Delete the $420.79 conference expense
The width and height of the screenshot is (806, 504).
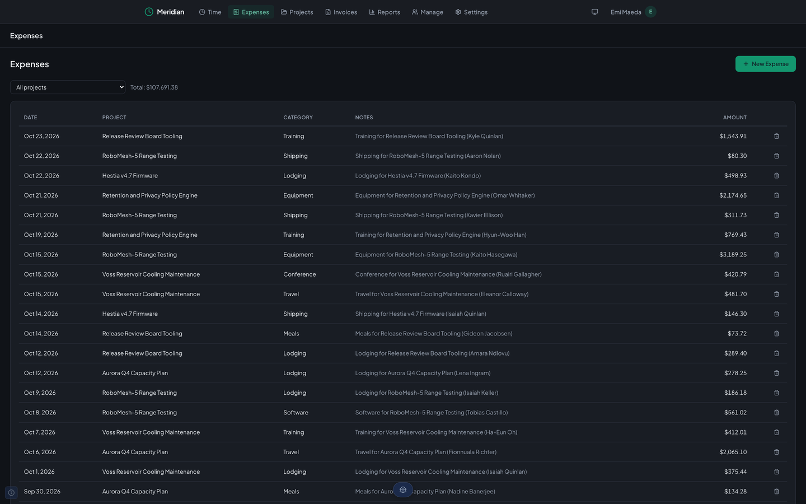pyautogui.click(x=776, y=274)
